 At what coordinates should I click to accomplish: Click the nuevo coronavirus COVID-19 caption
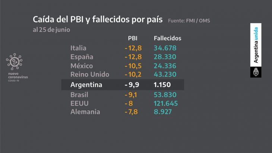pyautogui.click(x=18, y=77)
